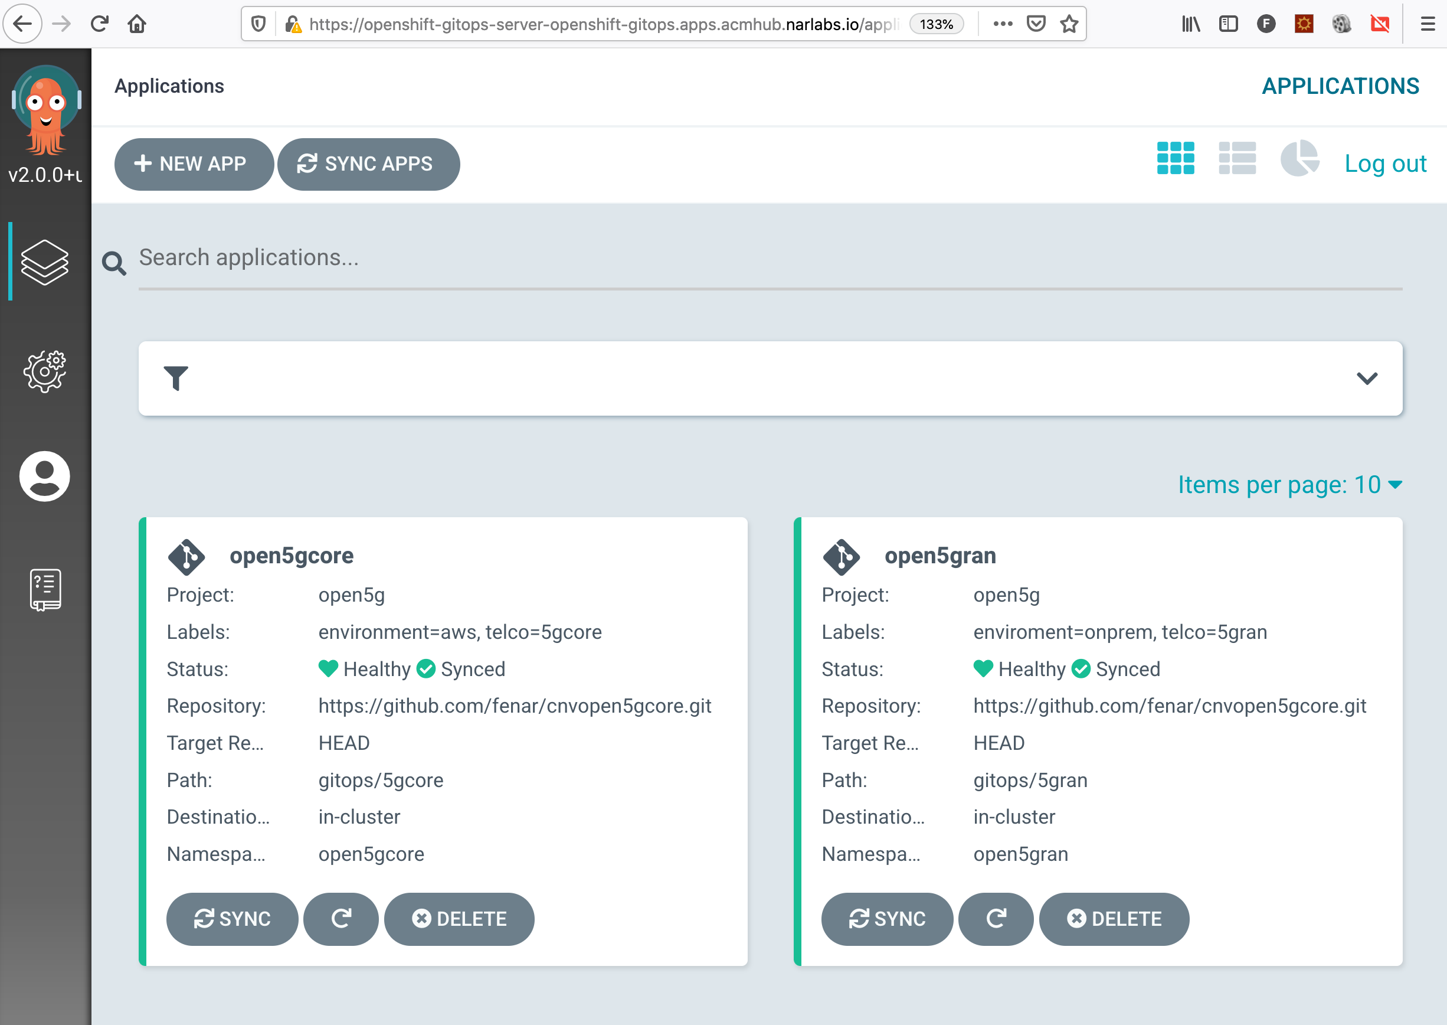Screen dimensions: 1447x1025
Task: Click the v2.0.0 version label
Action: tap(45, 175)
